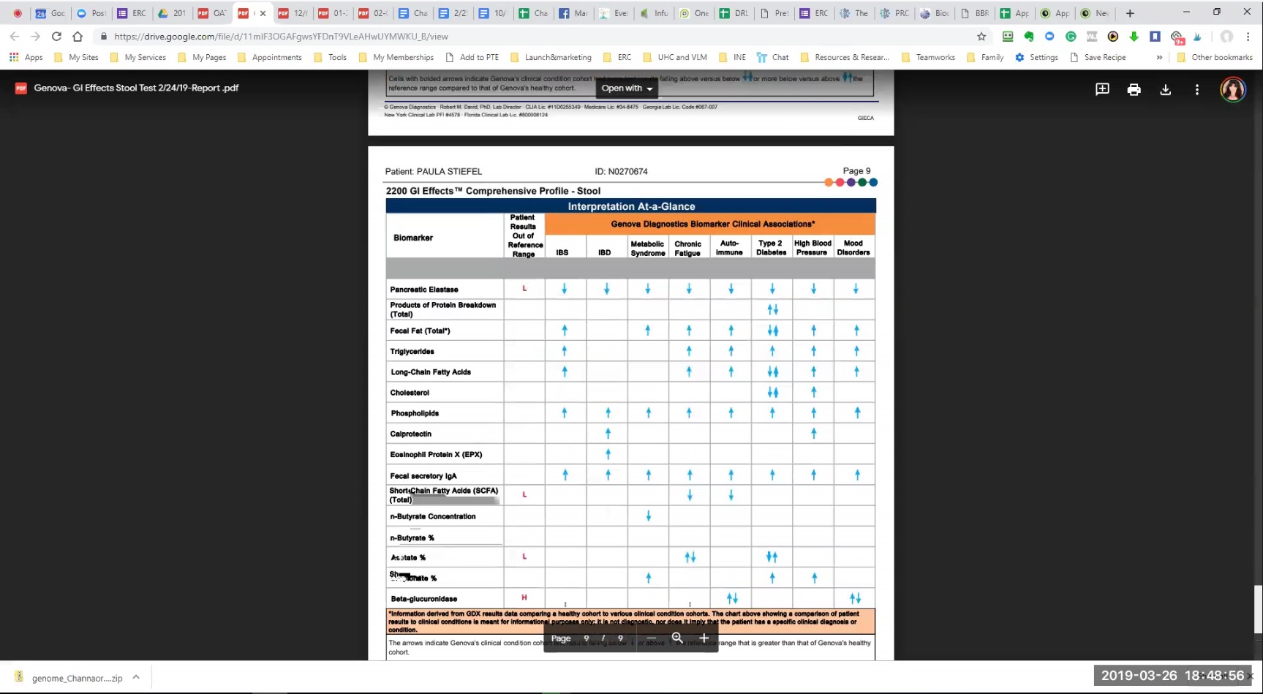Click the Fecal secretory IgA row label
Image resolution: width=1263 pixels, height=694 pixels.
point(423,476)
